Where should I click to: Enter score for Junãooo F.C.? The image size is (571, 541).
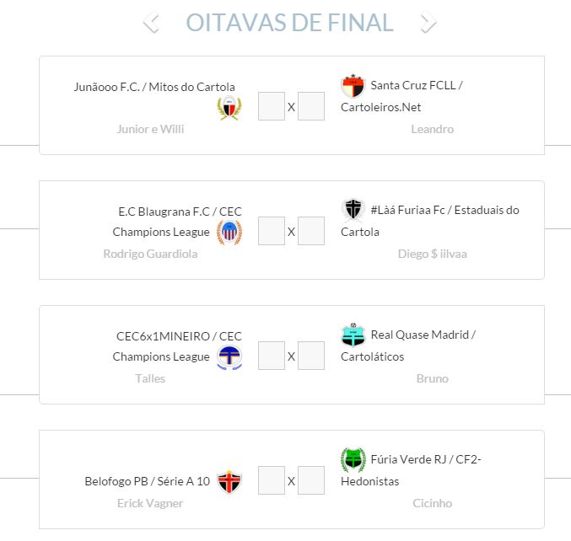(x=271, y=107)
